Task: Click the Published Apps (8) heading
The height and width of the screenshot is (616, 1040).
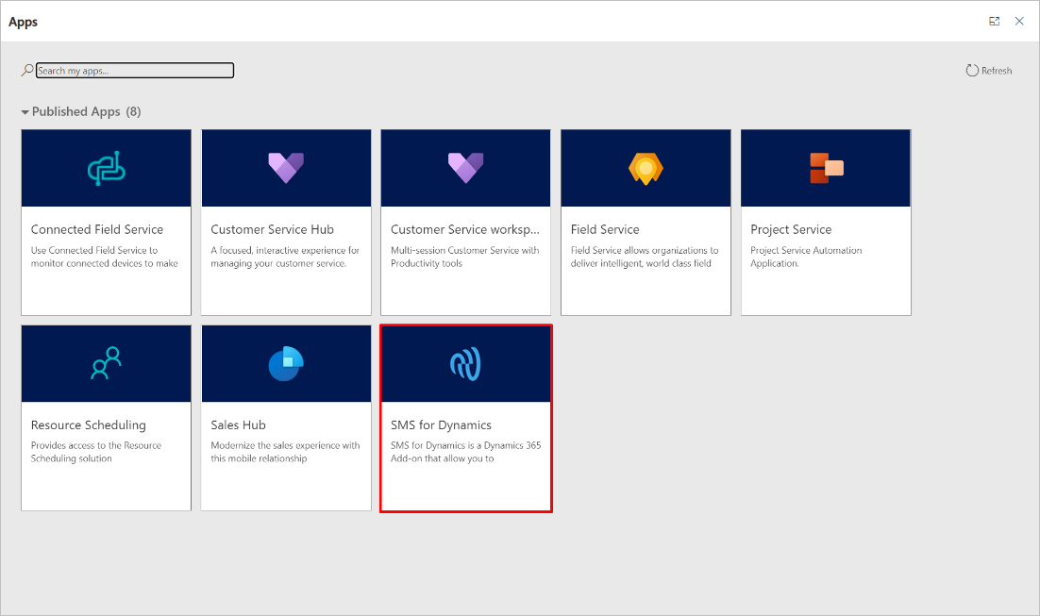Action: pos(86,111)
